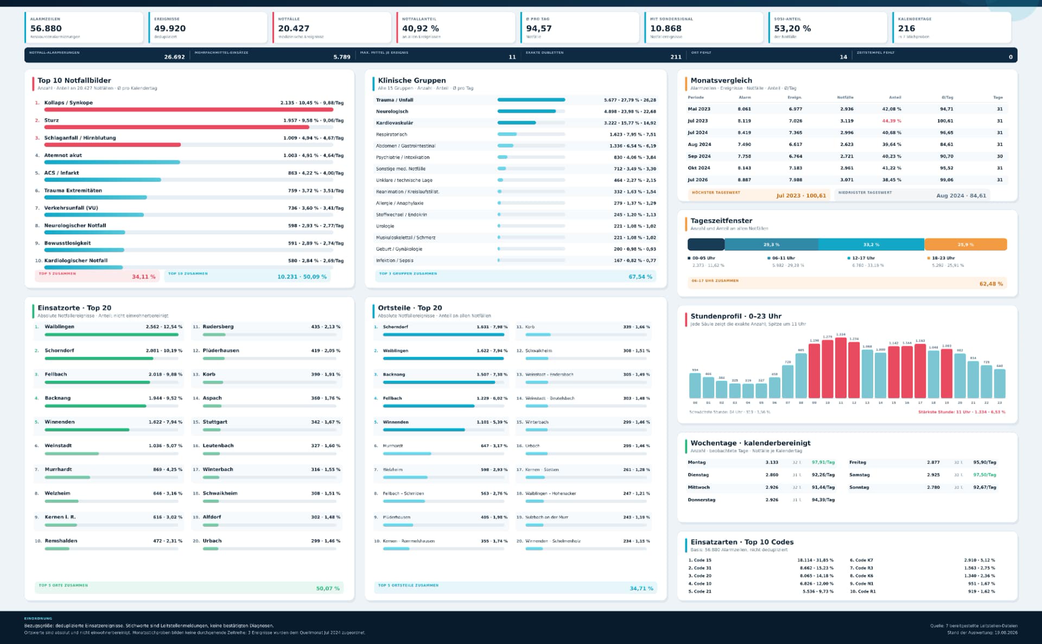Click the Trauma / Unfall group bar
Viewport: 1042px width, 644px height.
[531, 100]
